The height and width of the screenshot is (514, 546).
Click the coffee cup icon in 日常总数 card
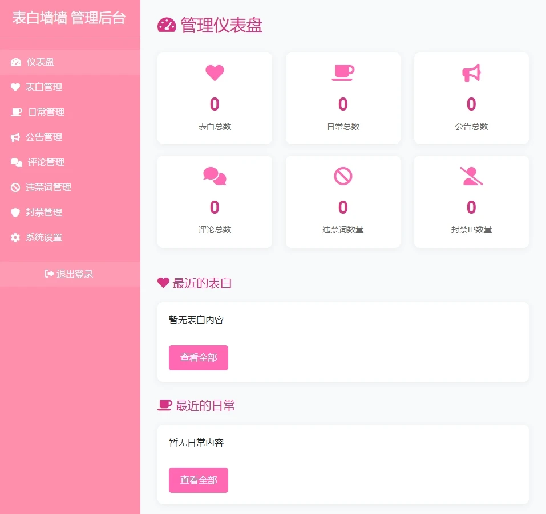pos(343,73)
